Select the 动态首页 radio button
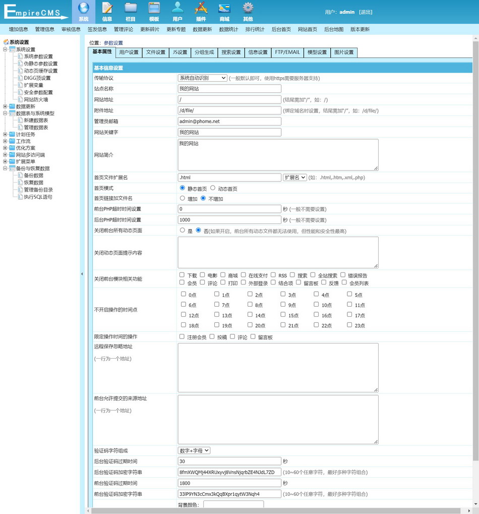The image size is (479, 514). pyautogui.click(x=213, y=188)
